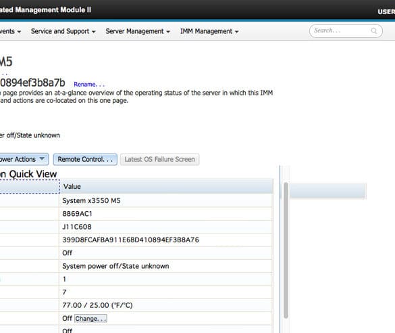Select System power off/State unknown cell
The height and width of the screenshot is (333, 395).
165,266
